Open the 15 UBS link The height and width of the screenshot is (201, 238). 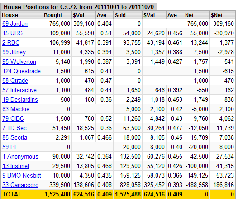coord(13,33)
